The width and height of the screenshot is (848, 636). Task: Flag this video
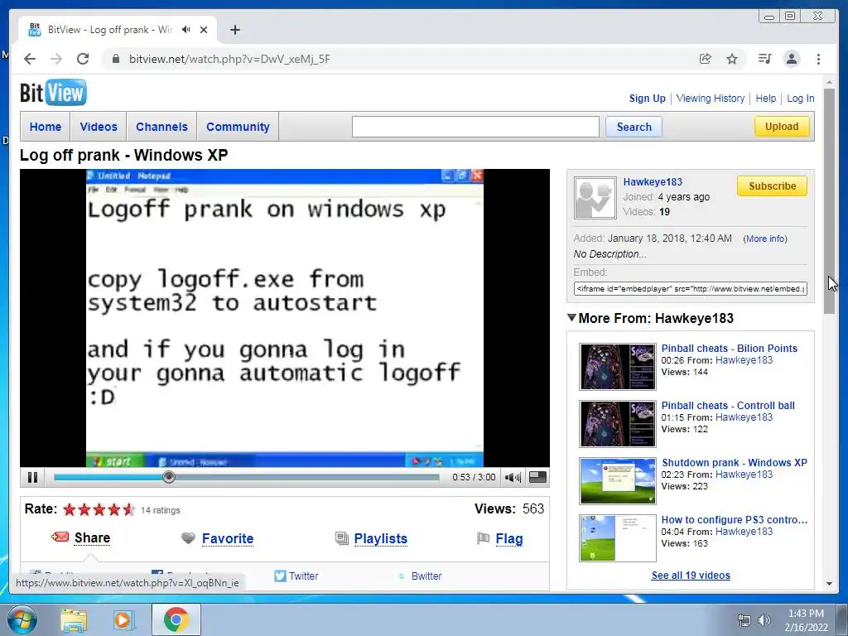point(509,538)
